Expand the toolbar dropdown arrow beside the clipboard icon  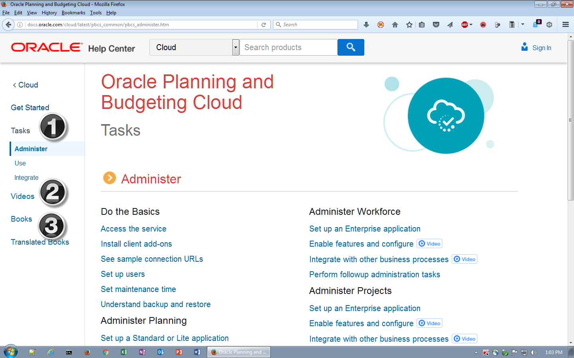tap(523, 25)
